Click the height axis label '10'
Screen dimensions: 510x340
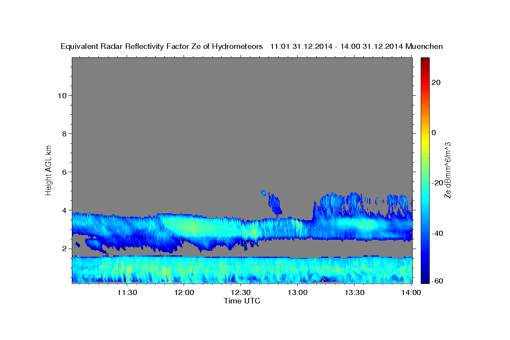[x=62, y=95]
